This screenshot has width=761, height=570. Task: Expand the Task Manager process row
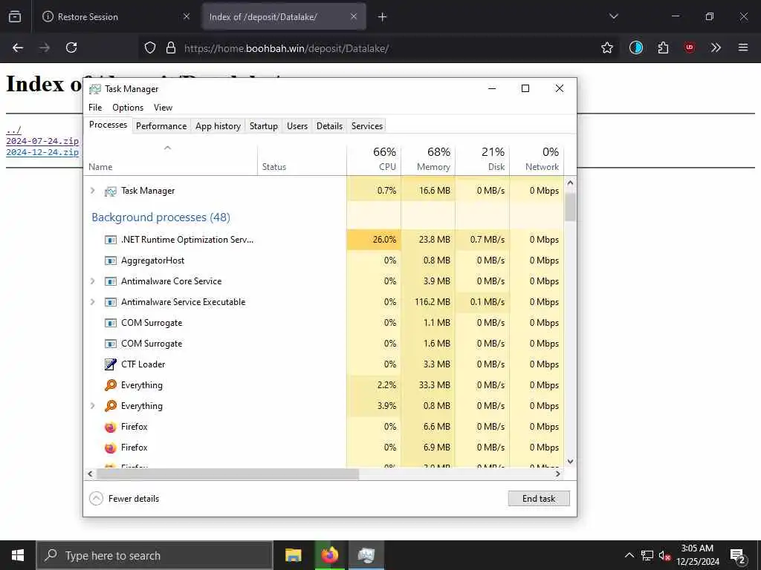point(92,191)
